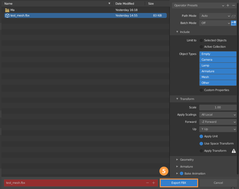Click the warning icon next to Apply Transform

pos(233,151)
